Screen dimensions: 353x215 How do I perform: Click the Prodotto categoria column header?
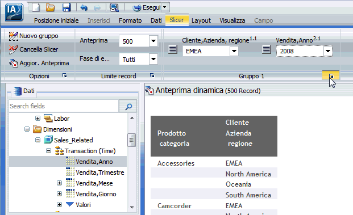pyautogui.click(x=173, y=138)
